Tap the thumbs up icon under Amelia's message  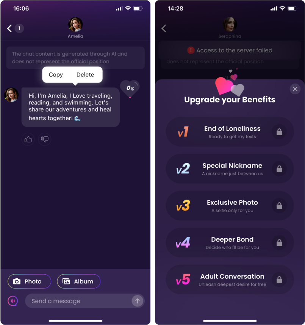click(28, 139)
